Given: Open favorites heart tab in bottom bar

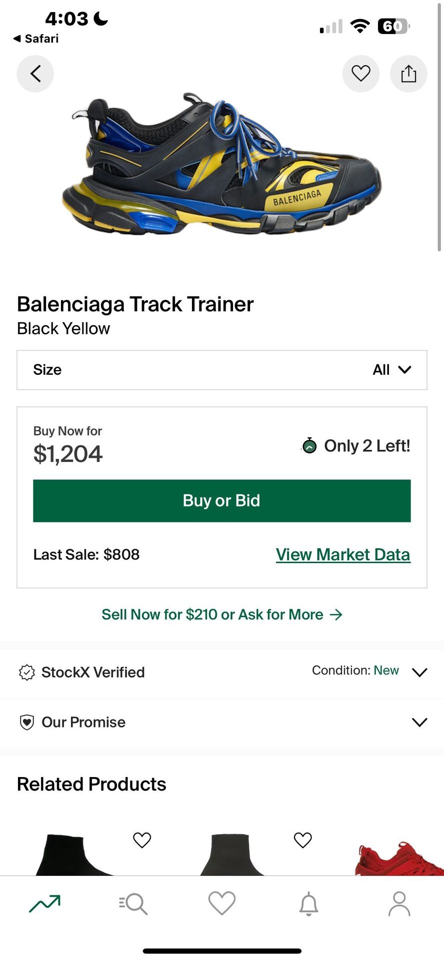Looking at the screenshot, I should coord(221,903).
